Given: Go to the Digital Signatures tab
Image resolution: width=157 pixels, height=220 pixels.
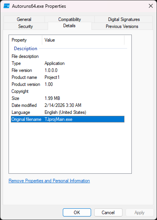Looking at the screenshot, I should tap(124, 19).
